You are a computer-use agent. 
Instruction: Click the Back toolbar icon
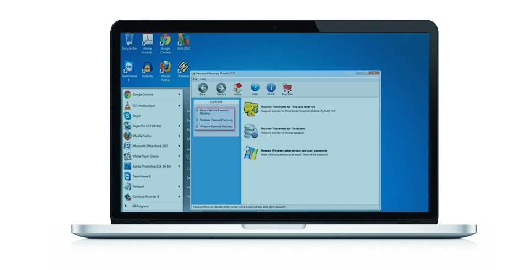click(203, 88)
